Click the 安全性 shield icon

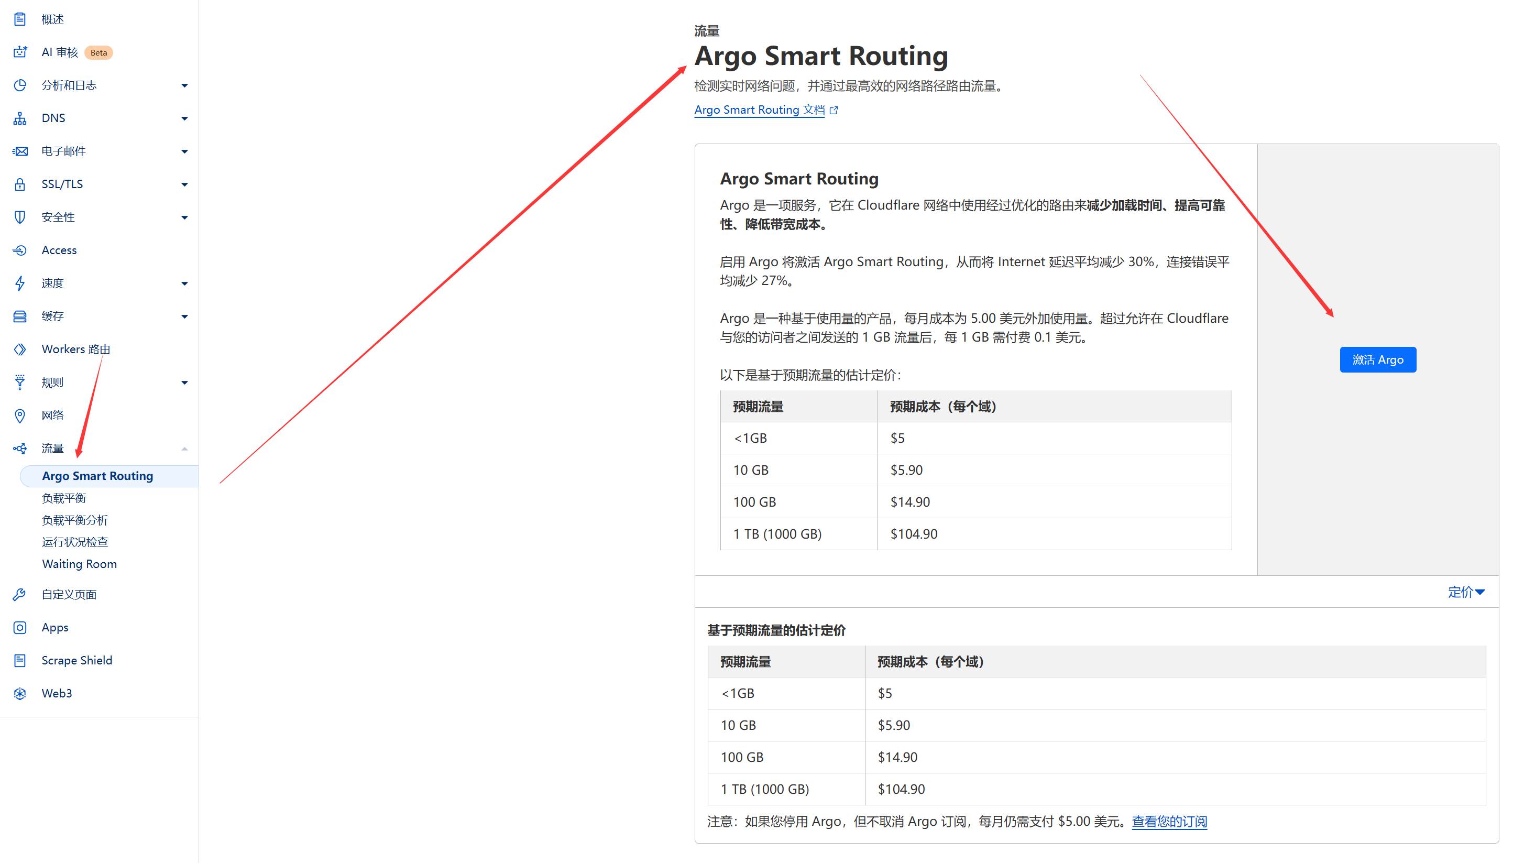(x=20, y=217)
